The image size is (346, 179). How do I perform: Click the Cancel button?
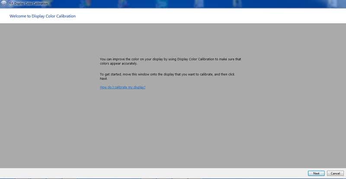pyautogui.click(x=335, y=173)
